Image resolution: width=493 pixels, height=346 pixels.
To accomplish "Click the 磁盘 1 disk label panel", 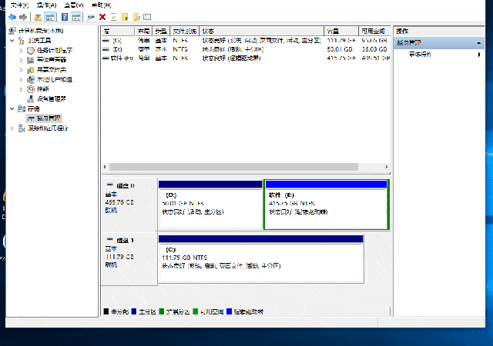I will [x=129, y=258].
